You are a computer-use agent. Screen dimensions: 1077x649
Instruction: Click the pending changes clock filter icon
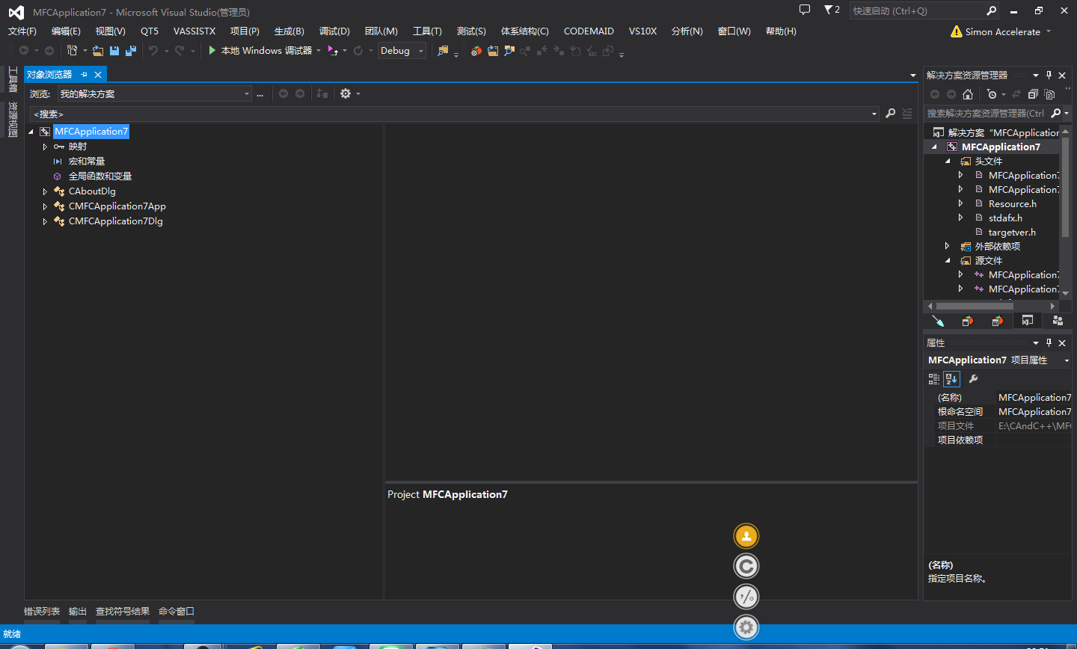992,94
